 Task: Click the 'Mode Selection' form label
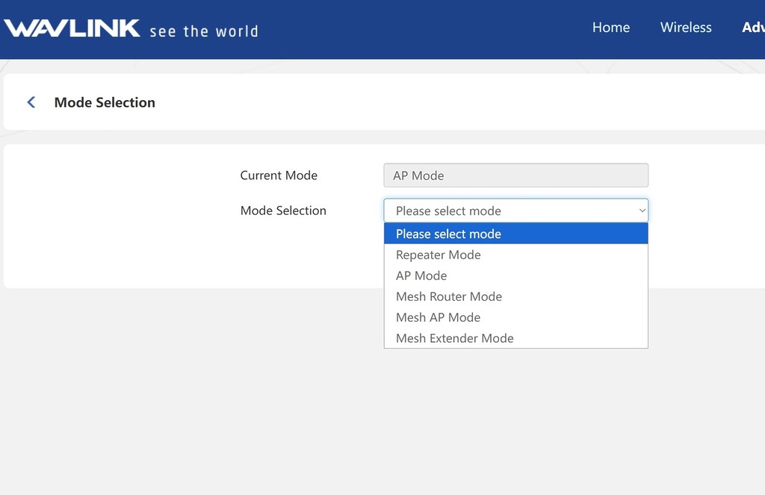283,211
